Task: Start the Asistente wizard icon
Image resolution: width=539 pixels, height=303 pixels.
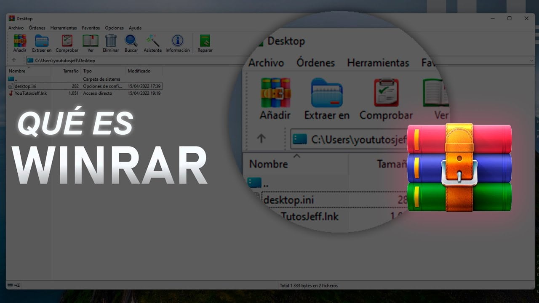Action: [x=152, y=43]
